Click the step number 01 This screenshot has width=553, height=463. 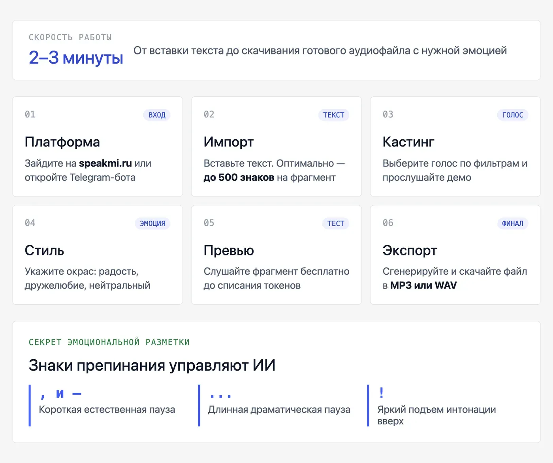pyautogui.click(x=30, y=114)
